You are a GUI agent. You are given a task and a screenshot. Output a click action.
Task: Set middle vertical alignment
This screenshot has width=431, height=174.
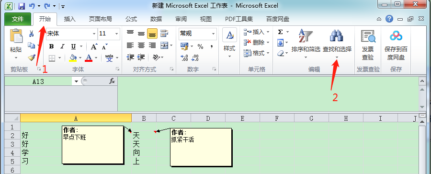click(x=141, y=33)
